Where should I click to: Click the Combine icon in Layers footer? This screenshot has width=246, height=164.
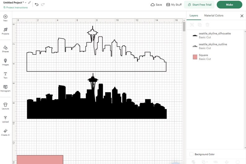point(204,162)
